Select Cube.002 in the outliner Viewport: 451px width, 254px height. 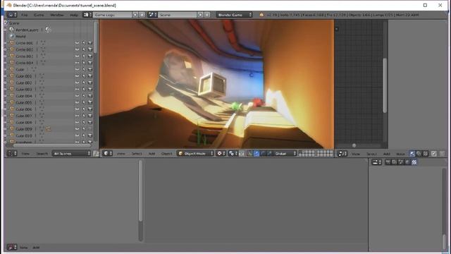point(24,83)
